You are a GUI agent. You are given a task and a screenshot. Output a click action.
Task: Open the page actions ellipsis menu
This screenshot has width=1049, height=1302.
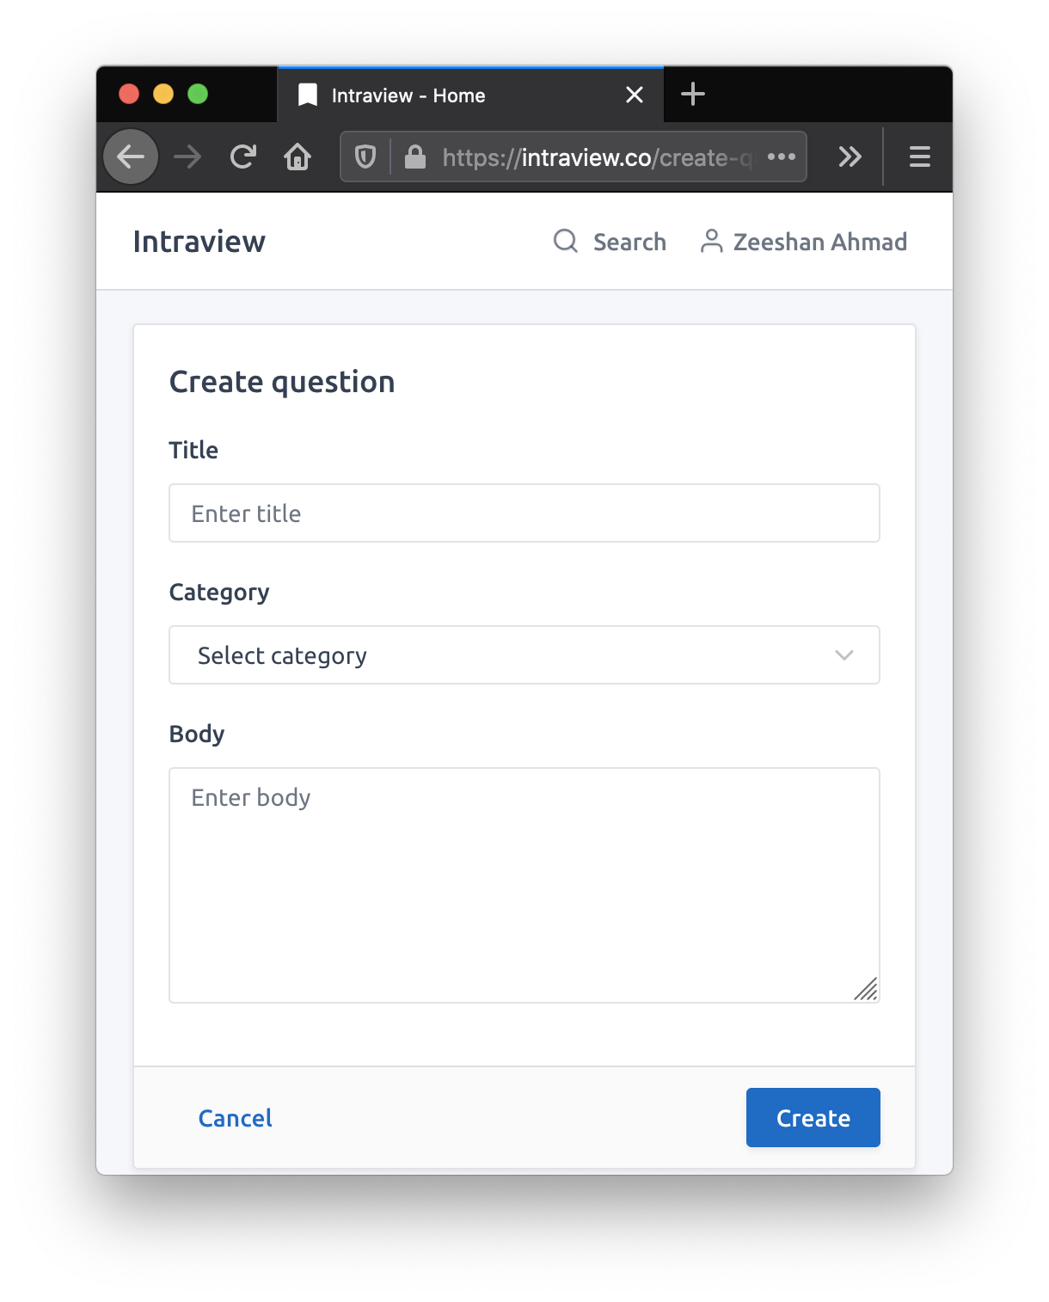781,157
